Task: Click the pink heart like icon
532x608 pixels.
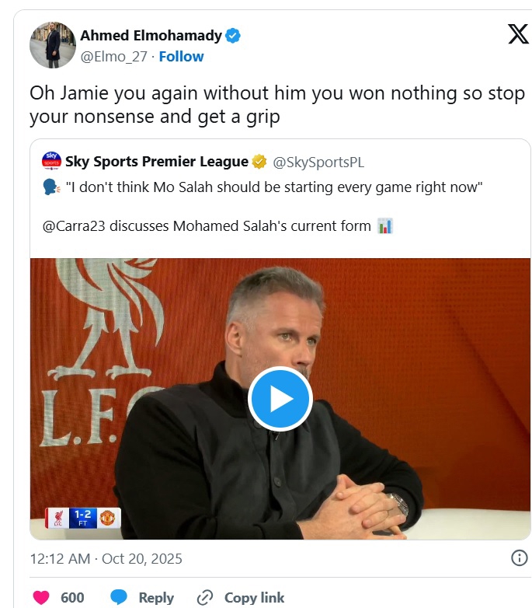Action: pyautogui.click(x=40, y=597)
